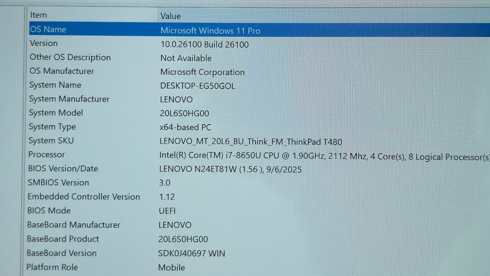This screenshot has width=490, height=276.
Task: Select the Other OS Description row
Action: pos(70,57)
